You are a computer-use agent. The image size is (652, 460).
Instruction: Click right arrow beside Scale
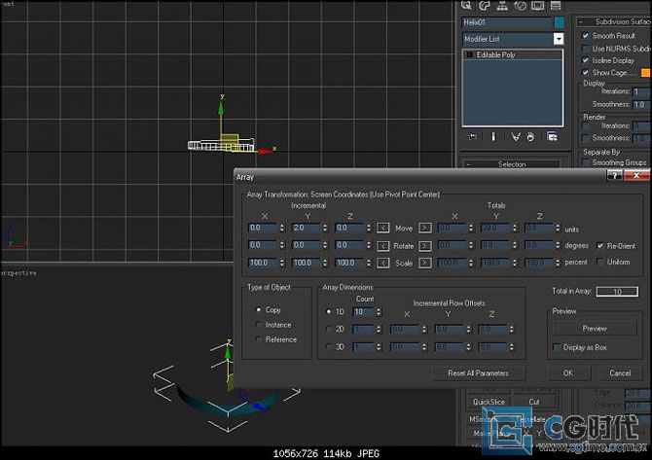424,263
